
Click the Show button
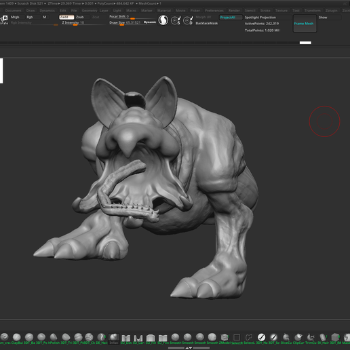tap(330, 18)
